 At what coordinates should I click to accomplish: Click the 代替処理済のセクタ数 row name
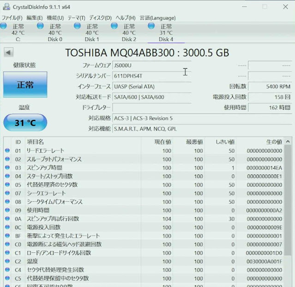(52, 185)
